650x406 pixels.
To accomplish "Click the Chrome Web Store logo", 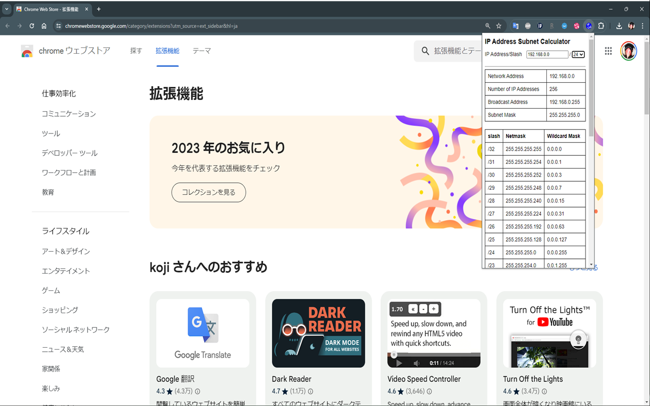I will (27, 51).
